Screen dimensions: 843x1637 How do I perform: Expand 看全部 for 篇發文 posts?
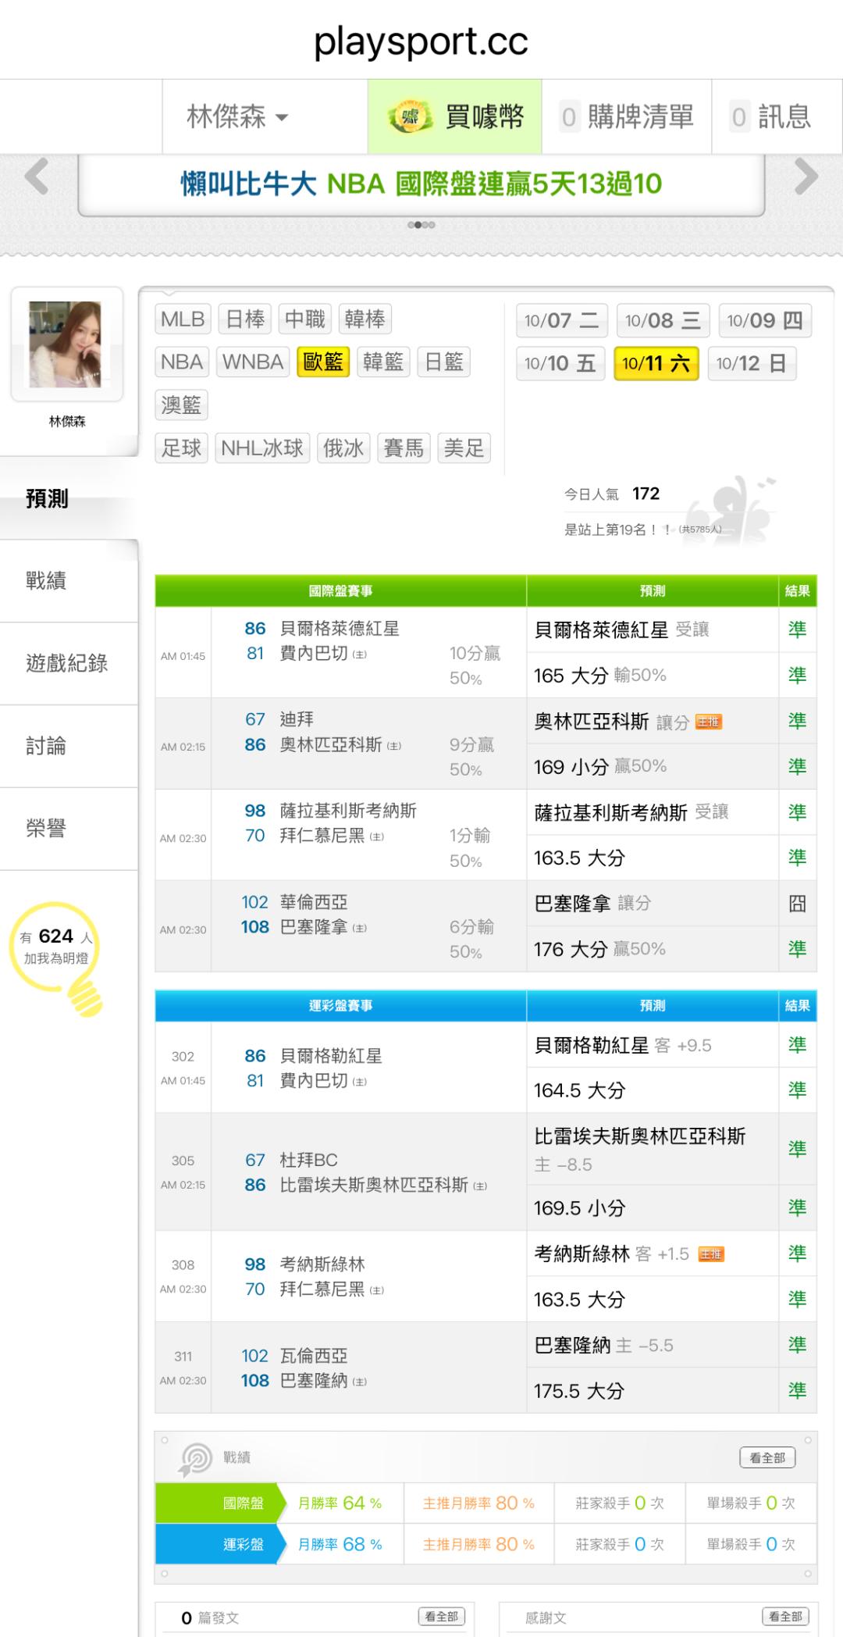(442, 1616)
